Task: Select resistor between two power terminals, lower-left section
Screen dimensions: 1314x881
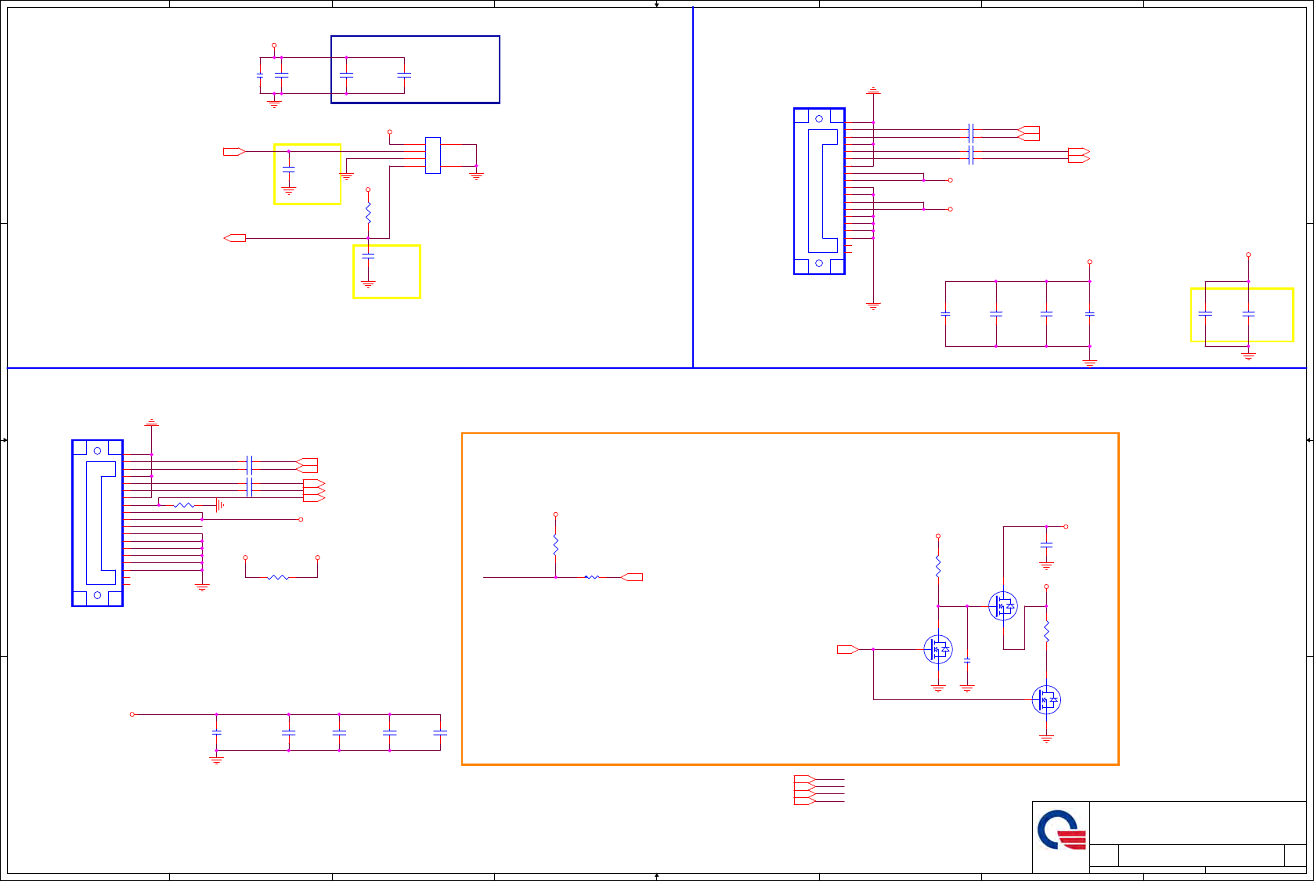Action: (x=278, y=577)
